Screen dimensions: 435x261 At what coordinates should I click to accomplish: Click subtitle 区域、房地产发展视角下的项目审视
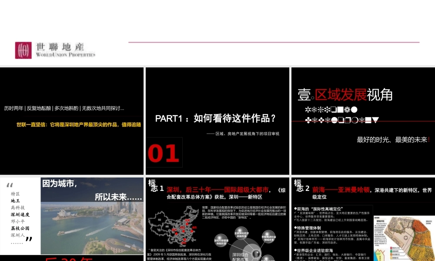coord(247,134)
